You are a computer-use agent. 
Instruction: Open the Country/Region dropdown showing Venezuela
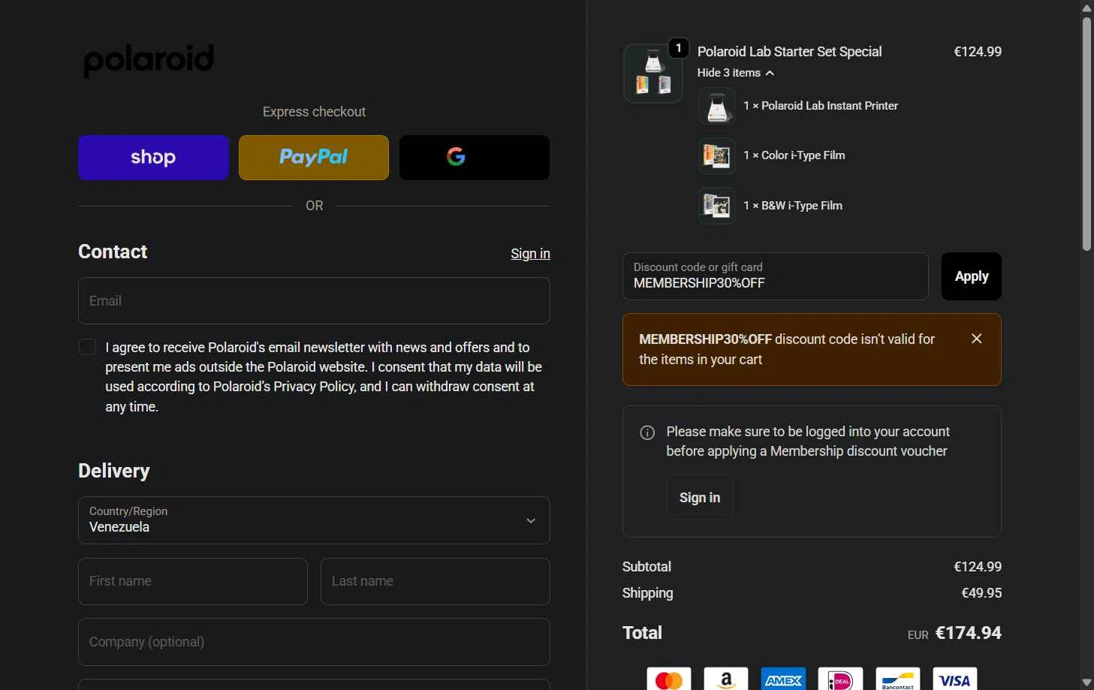314,520
